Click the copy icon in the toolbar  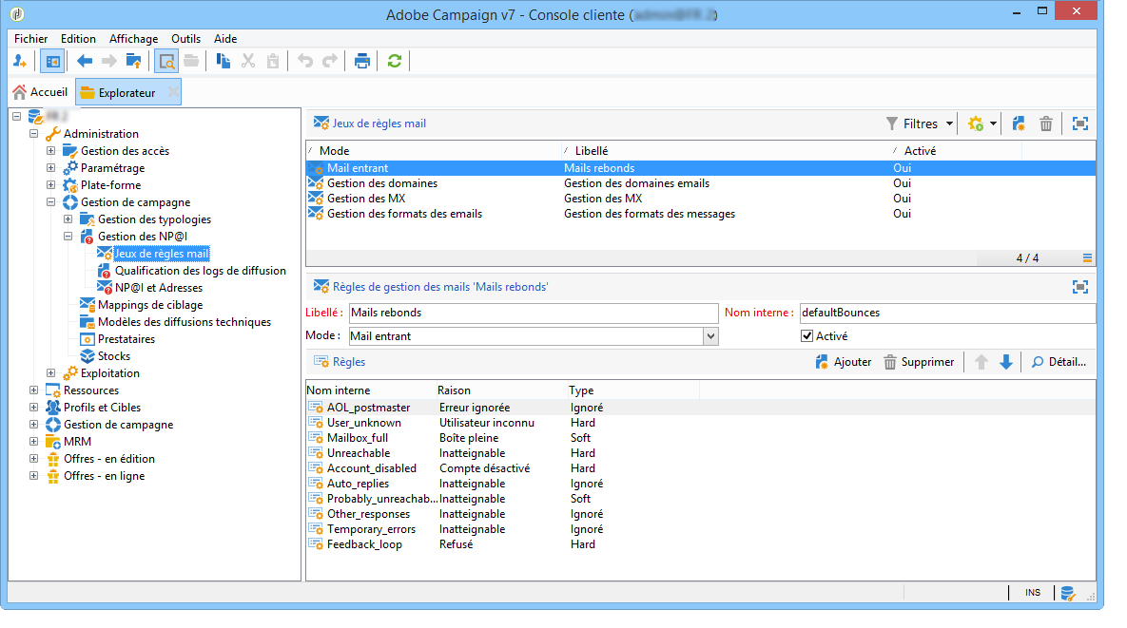point(223,62)
